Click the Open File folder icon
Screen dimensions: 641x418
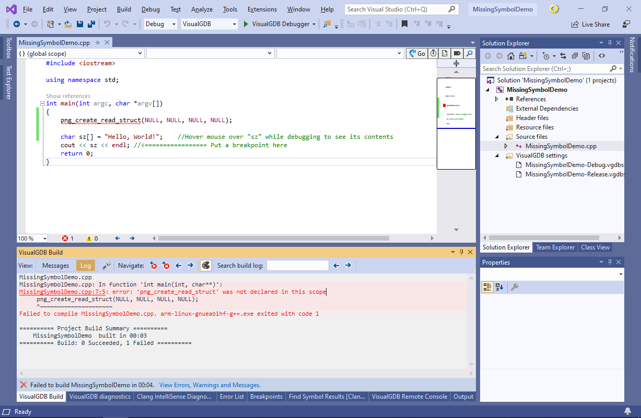pyautogui.click(x=68, y=24)
